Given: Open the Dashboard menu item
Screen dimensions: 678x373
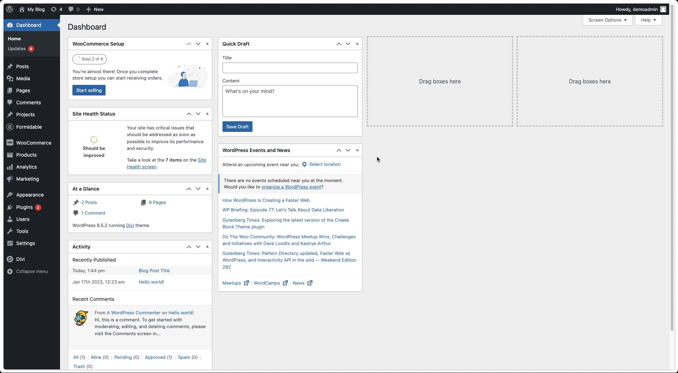Looking at the screenshot, I should click(32, 25).
